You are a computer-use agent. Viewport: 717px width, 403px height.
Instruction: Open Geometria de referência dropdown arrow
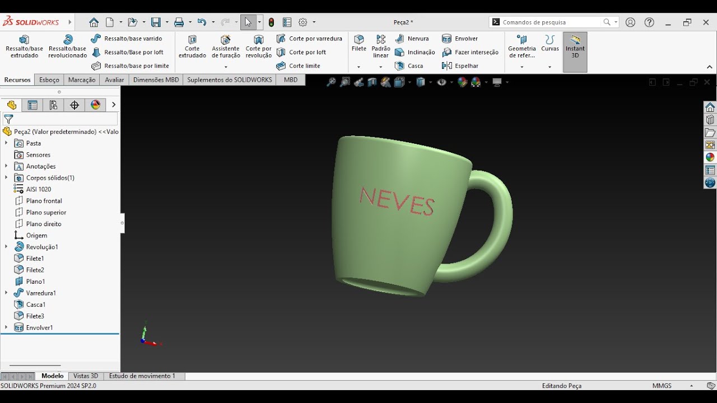click(x=522, y=67)
